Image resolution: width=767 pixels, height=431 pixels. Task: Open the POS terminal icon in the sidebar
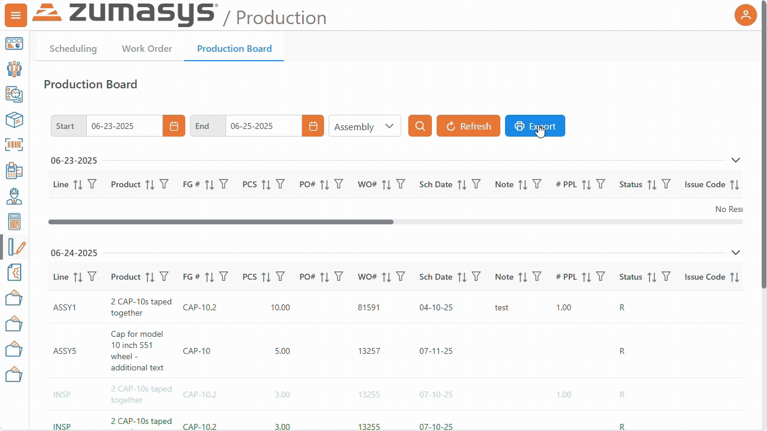(x=14, y=170)
